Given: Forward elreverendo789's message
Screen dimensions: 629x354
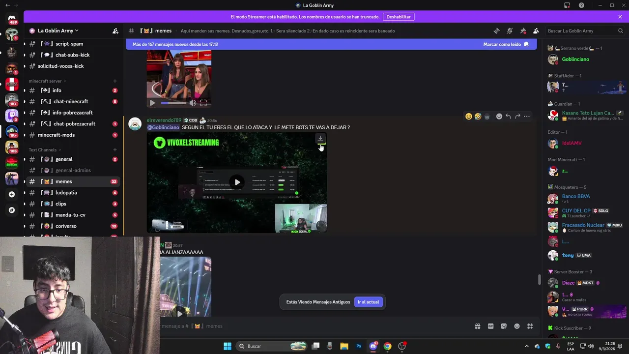Looking at the screenshot, I should [x=517, y=117].
